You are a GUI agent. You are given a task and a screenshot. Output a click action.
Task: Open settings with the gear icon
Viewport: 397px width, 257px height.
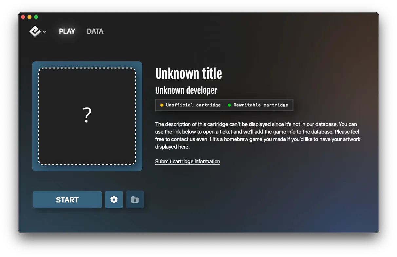tap(114, 200)
